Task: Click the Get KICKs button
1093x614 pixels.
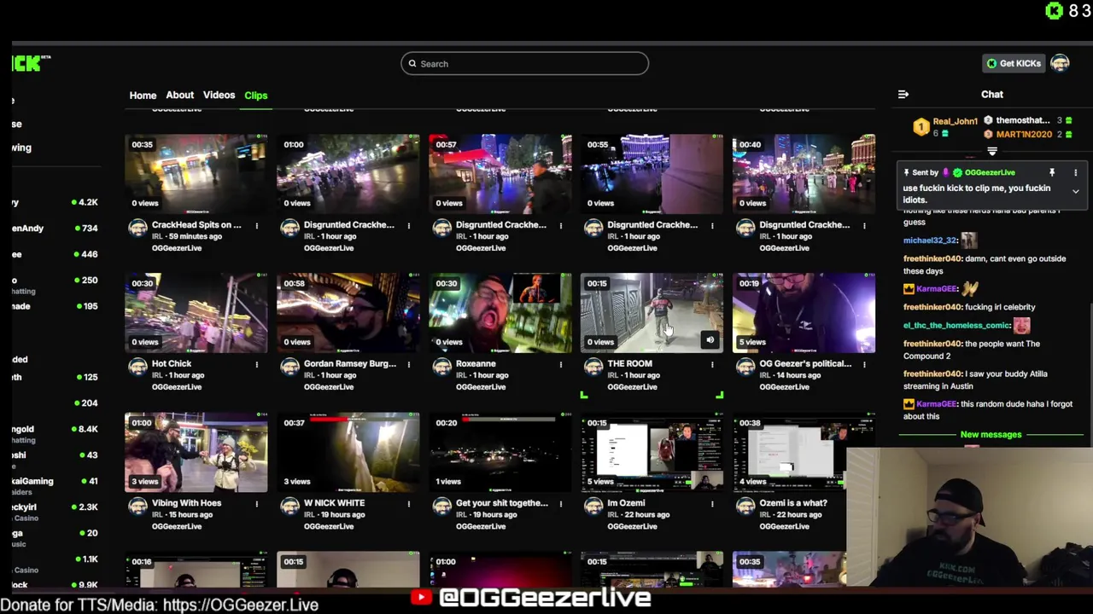Action: tap(1013, 63)
